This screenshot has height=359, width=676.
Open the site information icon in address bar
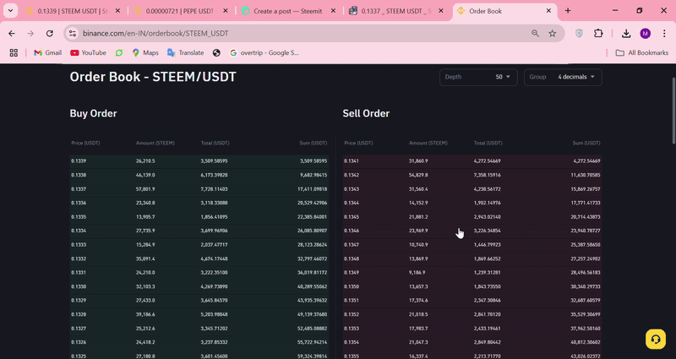[x=73, y=33]
